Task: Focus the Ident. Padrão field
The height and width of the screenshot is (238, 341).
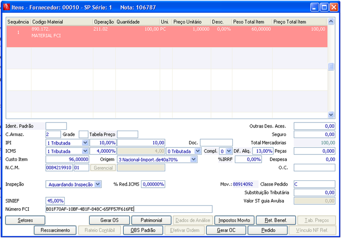Action: (x=56, y=126)
